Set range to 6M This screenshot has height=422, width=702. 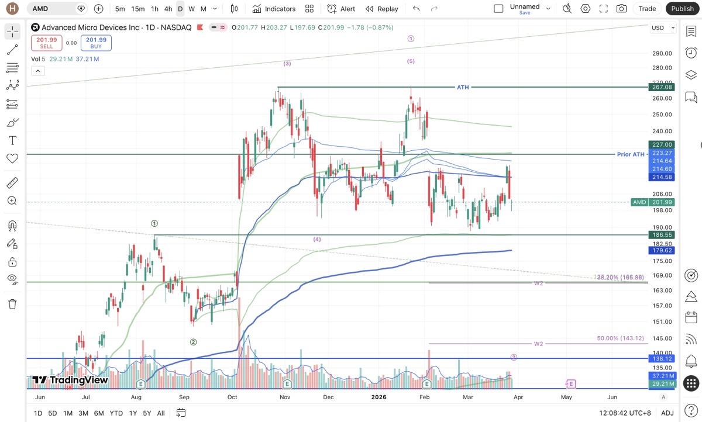[99, 413]
